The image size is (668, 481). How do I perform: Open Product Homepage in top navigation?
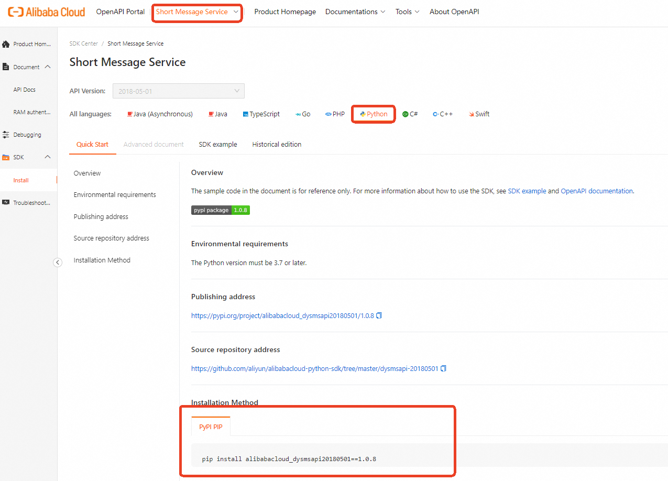pyautogui.click(x=285, y=12)
